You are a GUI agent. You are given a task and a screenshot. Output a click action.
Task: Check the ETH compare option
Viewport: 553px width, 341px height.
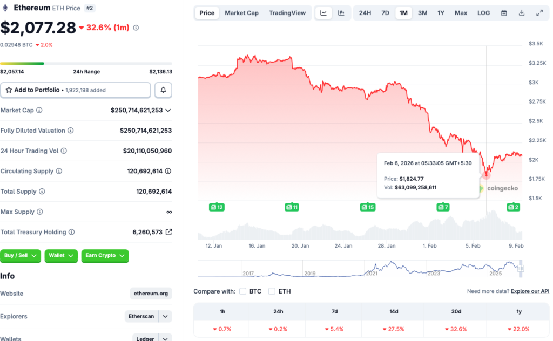coord(272,291)
